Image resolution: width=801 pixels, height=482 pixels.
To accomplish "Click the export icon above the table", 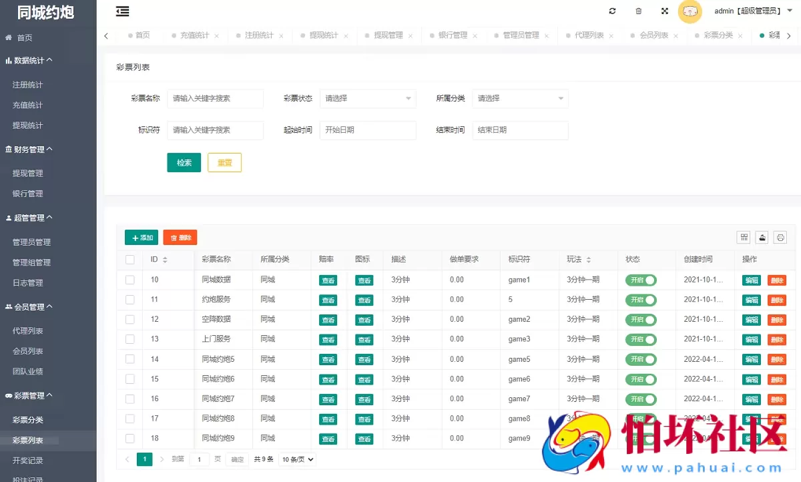I will coord(762,237).
